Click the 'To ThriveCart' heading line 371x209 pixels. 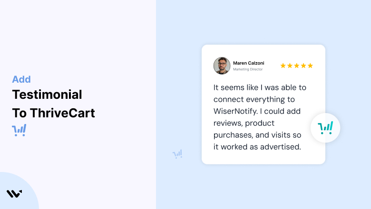(x=53, y=113)
